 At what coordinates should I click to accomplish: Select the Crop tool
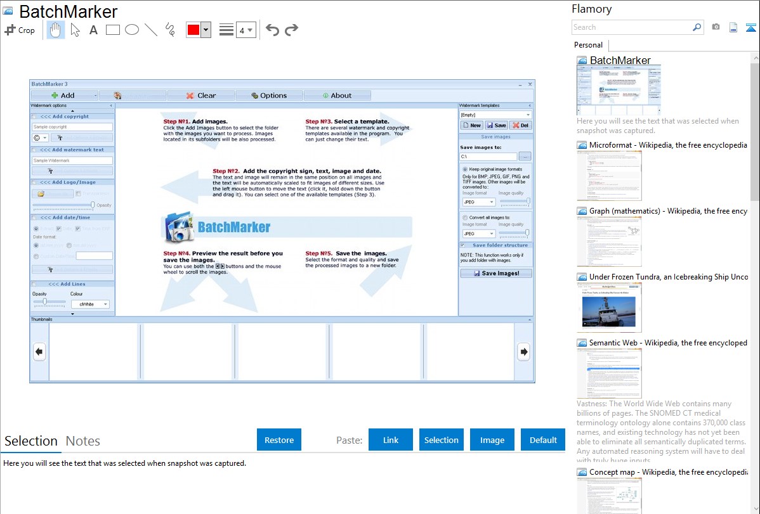(20, 30)
